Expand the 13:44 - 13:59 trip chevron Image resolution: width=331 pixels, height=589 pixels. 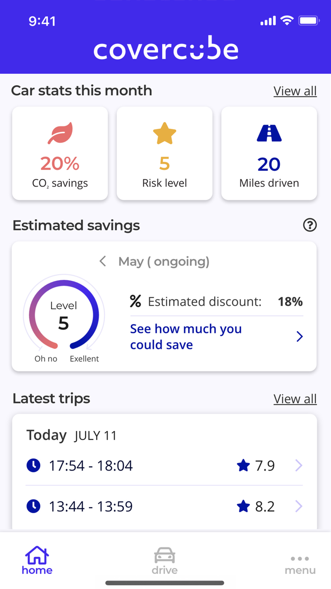299,507
